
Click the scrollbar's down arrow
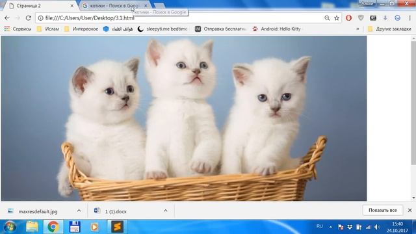coord(413,198)
